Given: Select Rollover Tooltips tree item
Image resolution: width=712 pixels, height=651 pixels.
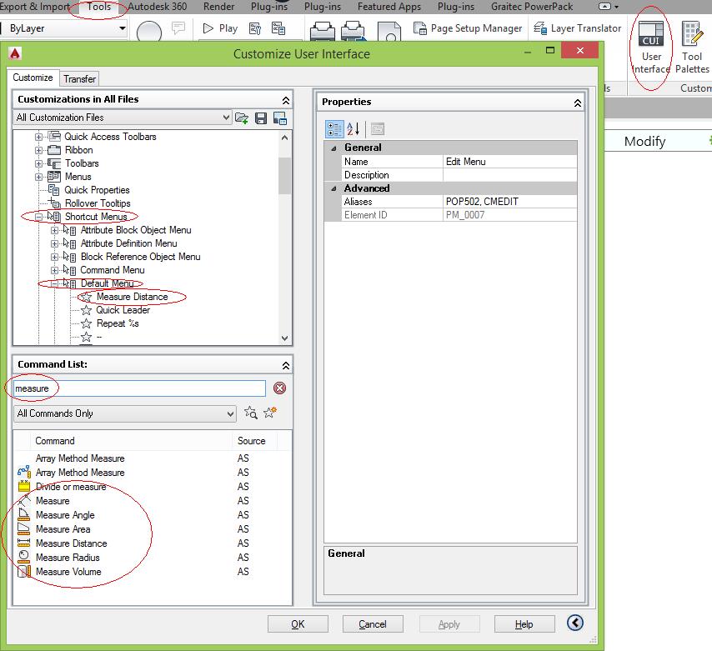Looking at the screenshot, I should pyautogui.click(x=98, y=203).
